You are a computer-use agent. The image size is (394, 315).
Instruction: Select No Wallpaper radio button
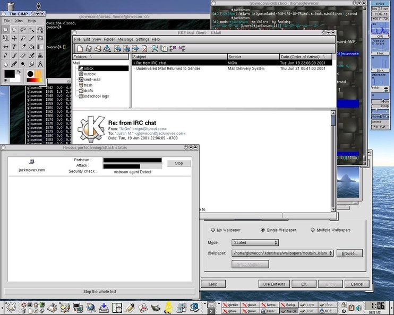(x=213, y=230)
